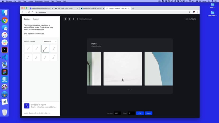Click the center carousel image of walking person
The width and height of the screenshot is (219, 123).
123,69
